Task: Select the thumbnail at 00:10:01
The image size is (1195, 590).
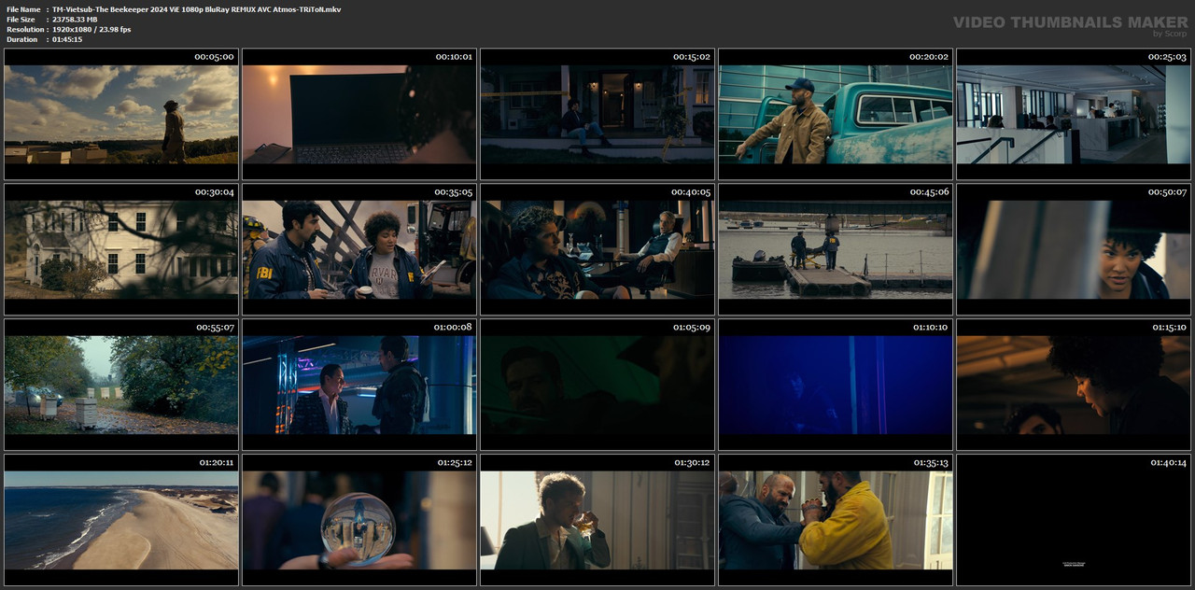Action: [359, 114]
